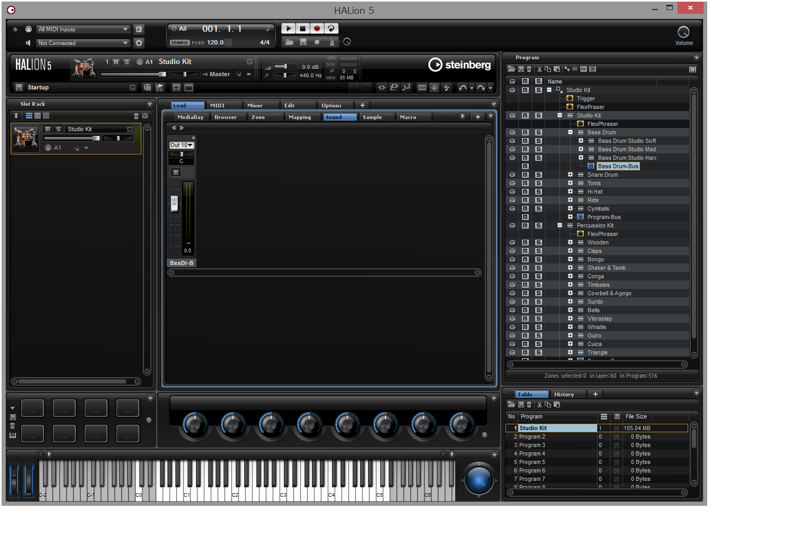This screenshot has height=537, width=794.
Task: Open the Mapping tab
Action: pos(303,117)
